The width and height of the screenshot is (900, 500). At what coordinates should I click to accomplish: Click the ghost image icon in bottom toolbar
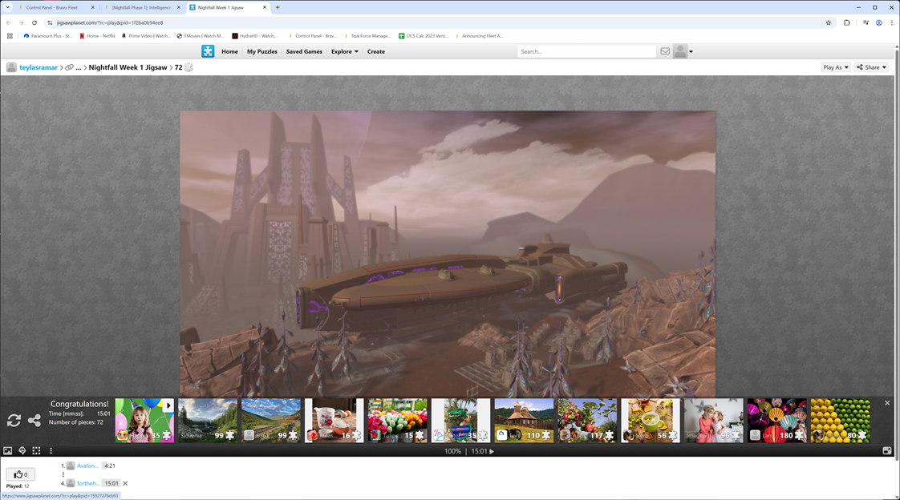(x=22, y=450)
